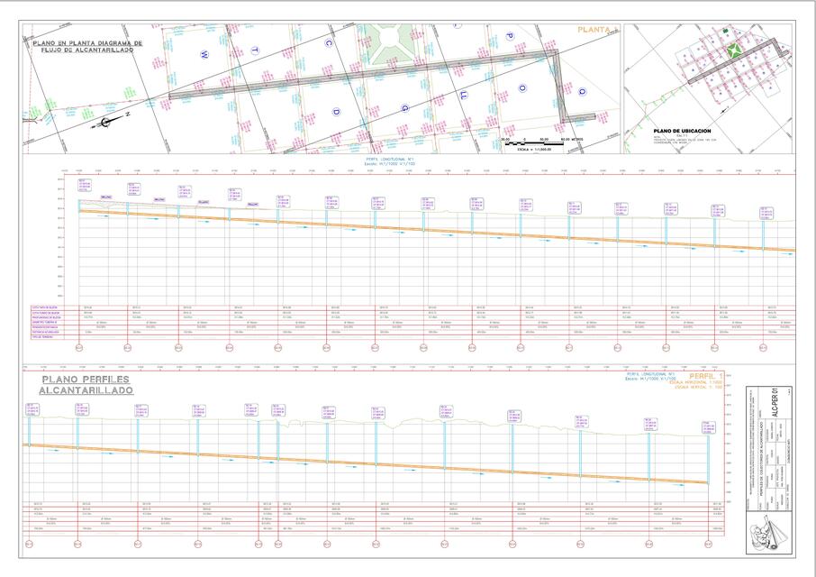Select the first manhole circle below the upper profile
This screenshot has width=816, height=577.
pyautogui.click(x=78, y=346)
